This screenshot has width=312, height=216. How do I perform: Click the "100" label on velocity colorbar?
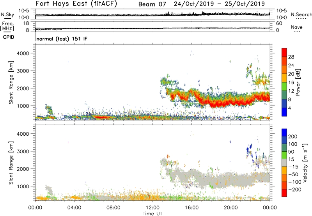pos(293,144)
